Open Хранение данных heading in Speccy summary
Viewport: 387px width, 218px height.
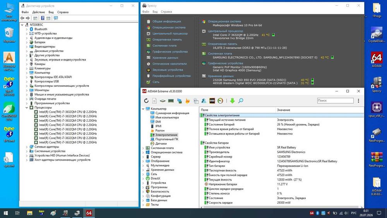pos(221,76)
